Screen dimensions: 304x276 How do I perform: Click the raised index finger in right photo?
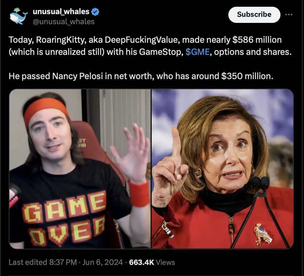[176, 142]
